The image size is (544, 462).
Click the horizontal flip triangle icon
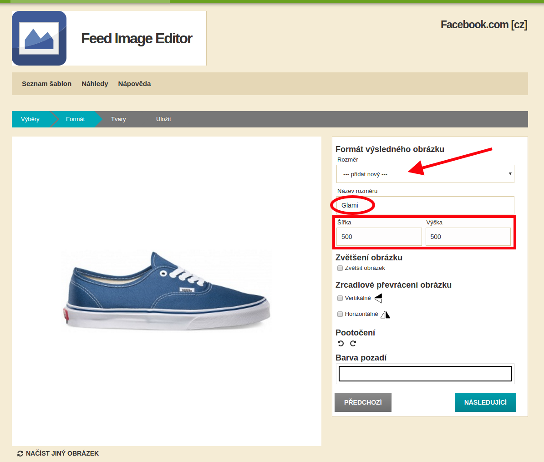click(385, 314)
